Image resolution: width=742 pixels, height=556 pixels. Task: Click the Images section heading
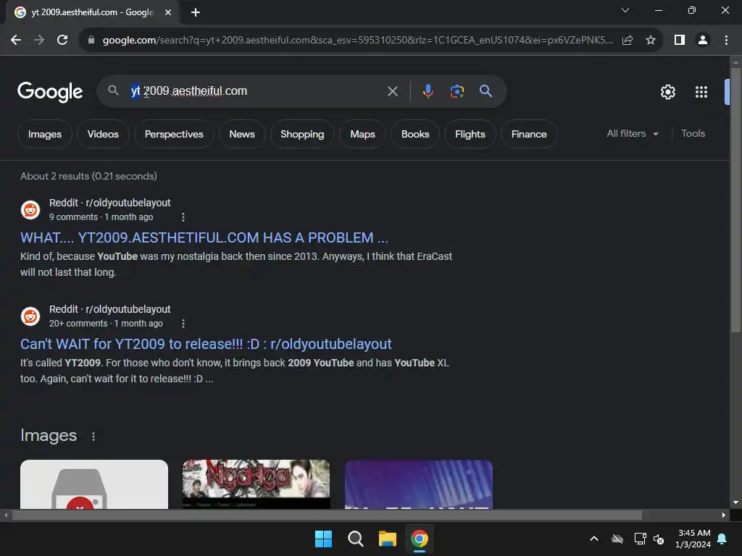pyautogui.click(x=49, y=435)
